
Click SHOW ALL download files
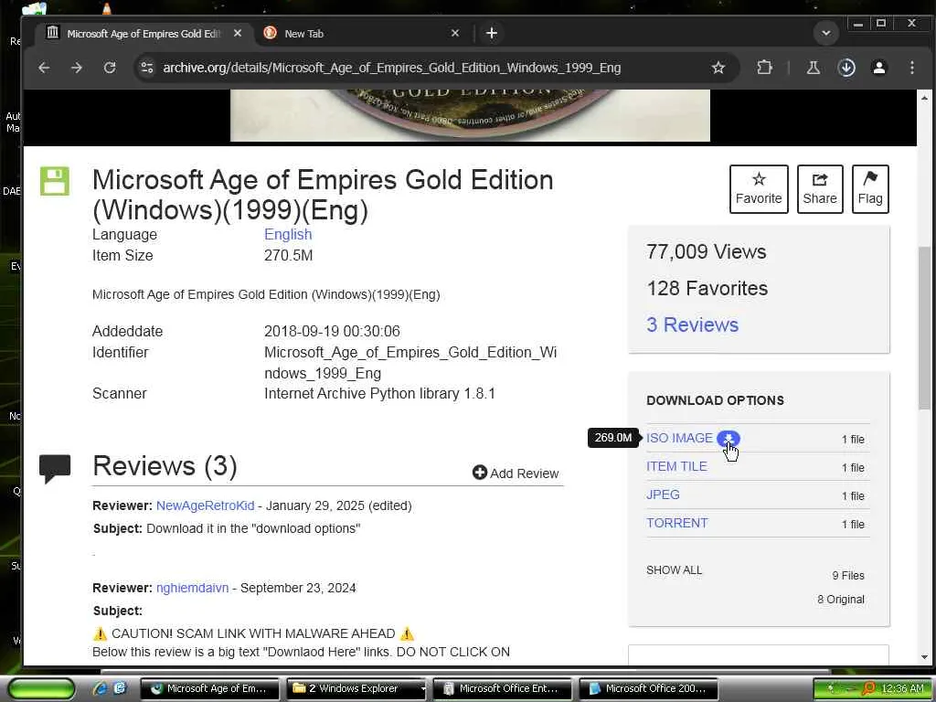pos(674,570)
